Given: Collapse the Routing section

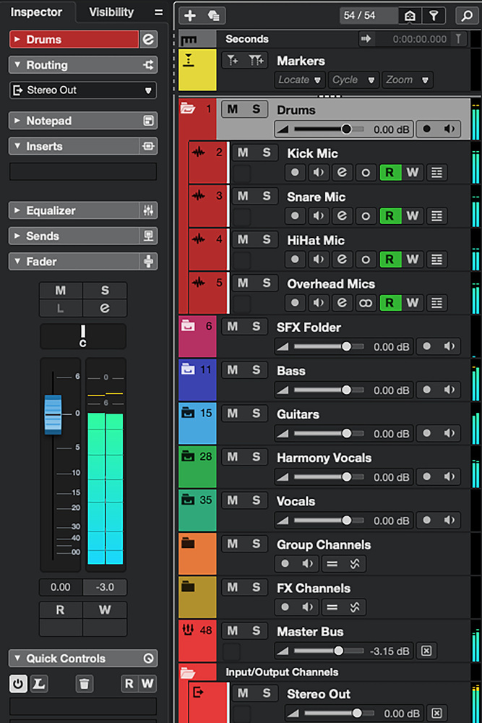Looking at the screenshot, I should [17, 65].
